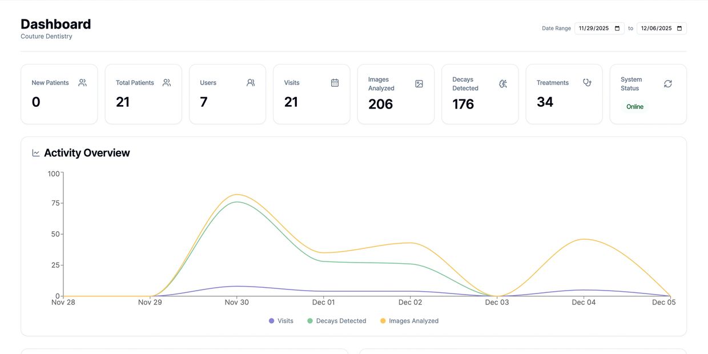This screenshot has height=354, width=708.
Task: Click the Total Patients people icon
Action: 167,83
